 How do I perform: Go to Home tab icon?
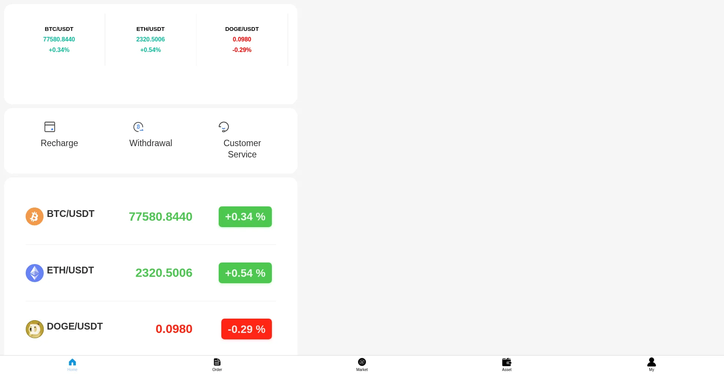72,362
